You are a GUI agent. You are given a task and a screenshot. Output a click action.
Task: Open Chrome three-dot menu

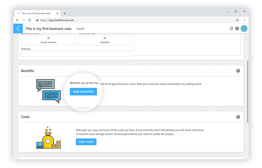(x=244, y=20)
